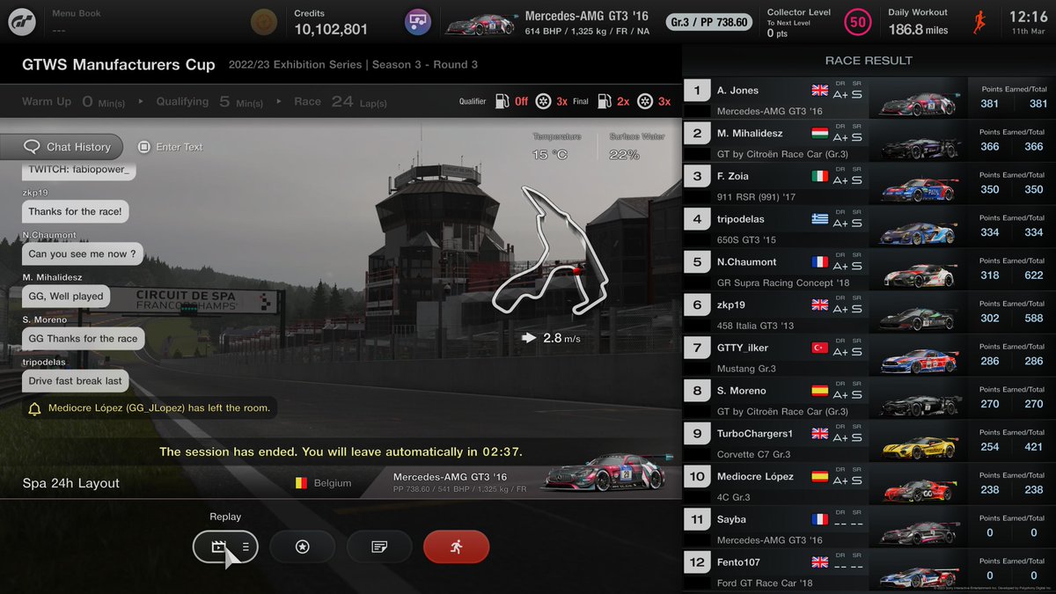Click the qualifier tire wear icon

(x=544, y=101)
